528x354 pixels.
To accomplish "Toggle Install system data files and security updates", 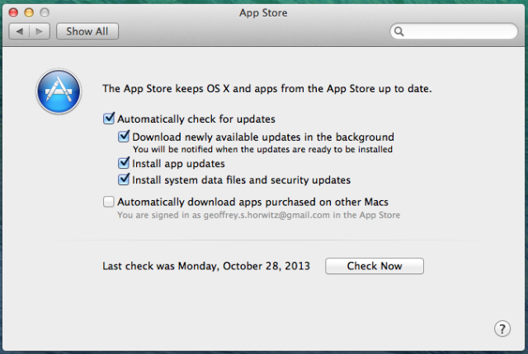I will tap(124, 179).
